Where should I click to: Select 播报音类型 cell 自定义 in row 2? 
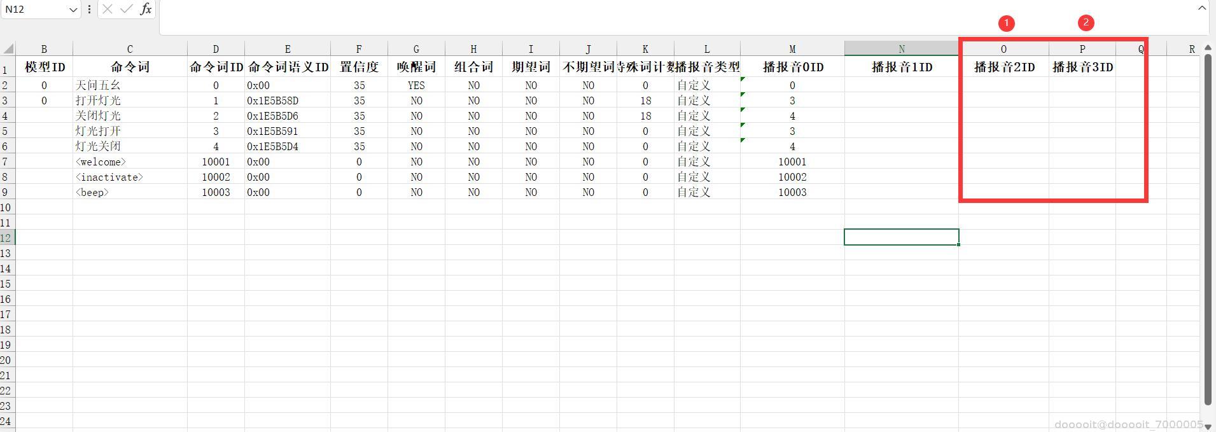pos(707,85)
